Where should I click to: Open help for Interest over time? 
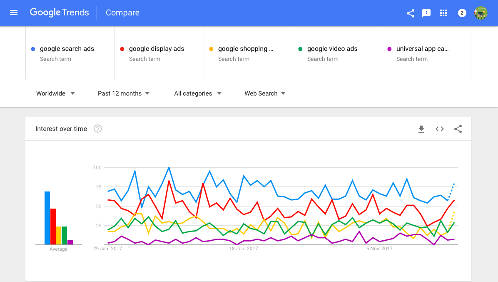[x=98, y=128]
